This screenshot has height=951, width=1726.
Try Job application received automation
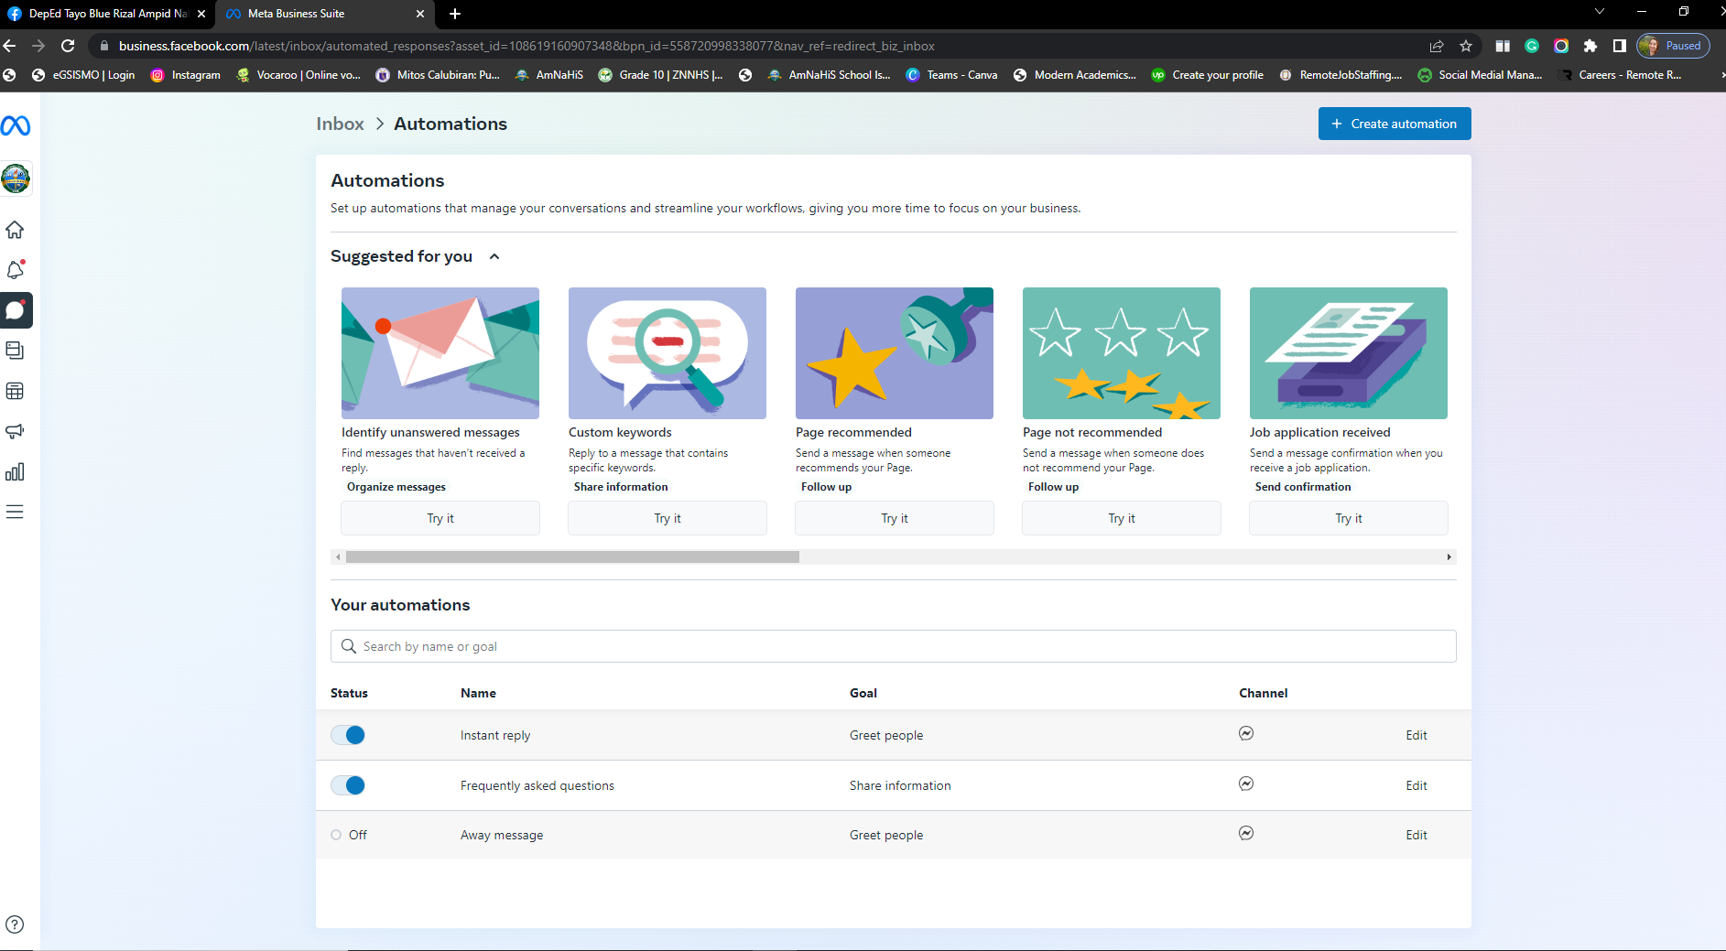1349,518
